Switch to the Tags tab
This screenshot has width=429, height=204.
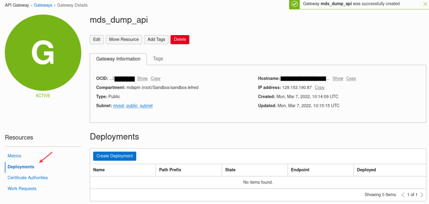pos(158,59)
